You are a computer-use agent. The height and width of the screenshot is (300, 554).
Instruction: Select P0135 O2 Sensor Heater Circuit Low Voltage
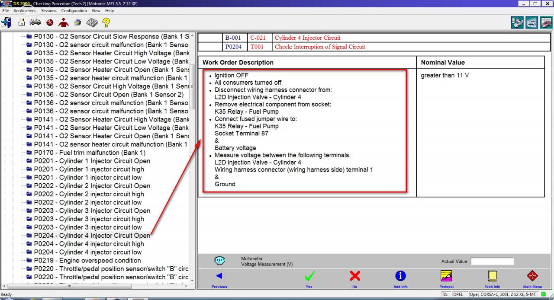pos(111,61)
